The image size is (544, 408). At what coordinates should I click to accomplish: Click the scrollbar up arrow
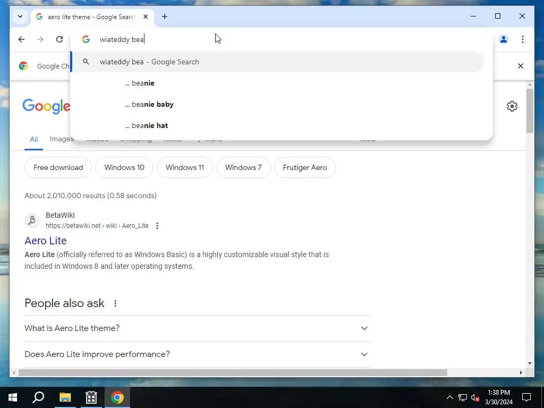[530, 84]
